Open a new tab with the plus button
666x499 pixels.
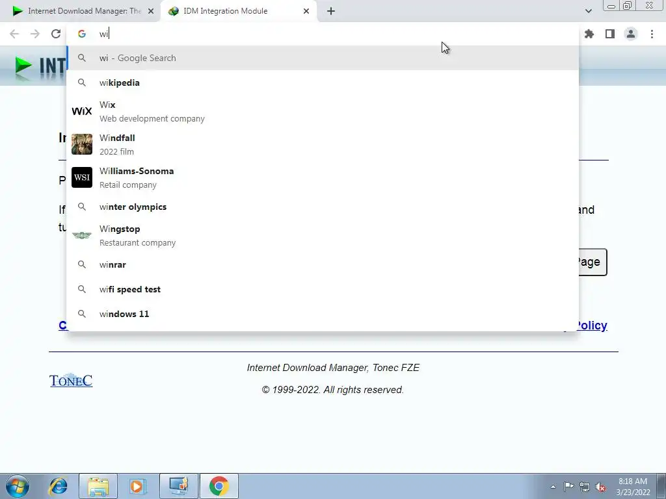click(x=331, y=11)
